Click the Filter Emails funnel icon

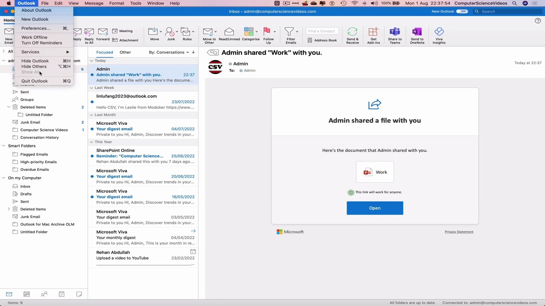tap(289, 31)
